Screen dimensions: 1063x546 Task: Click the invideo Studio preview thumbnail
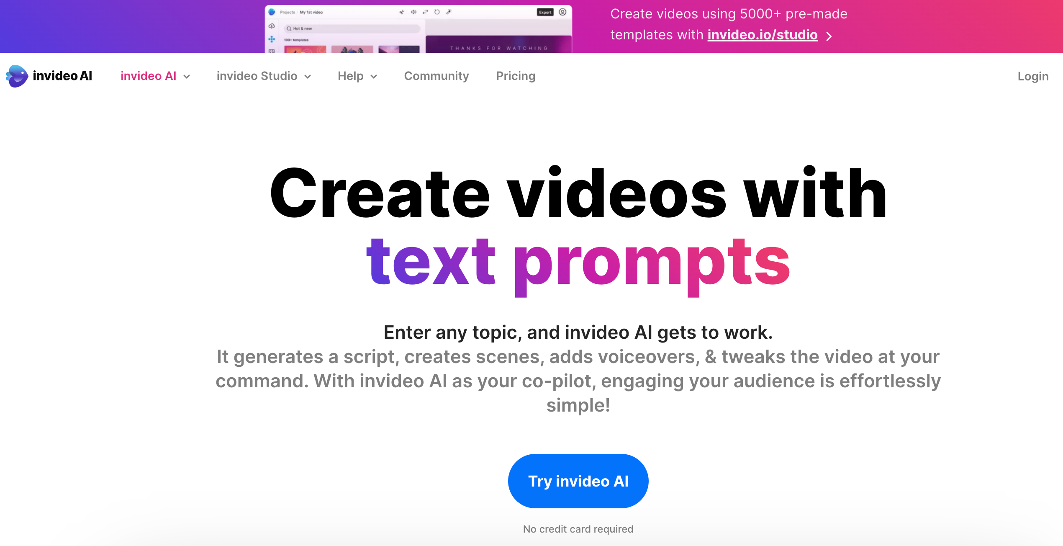click(419, 28)
